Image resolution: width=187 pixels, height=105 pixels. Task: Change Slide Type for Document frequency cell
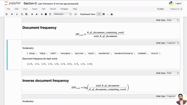(x=173, y=20)
